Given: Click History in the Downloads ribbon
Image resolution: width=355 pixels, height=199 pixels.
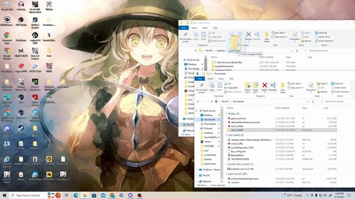Looking at the screenshot, I should coord(322,92).
